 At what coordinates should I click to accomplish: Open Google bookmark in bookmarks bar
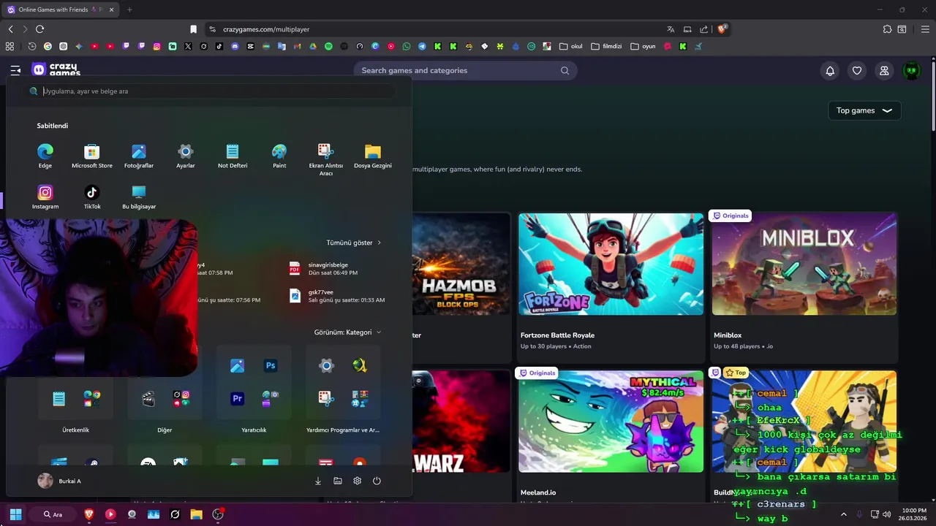48,46
